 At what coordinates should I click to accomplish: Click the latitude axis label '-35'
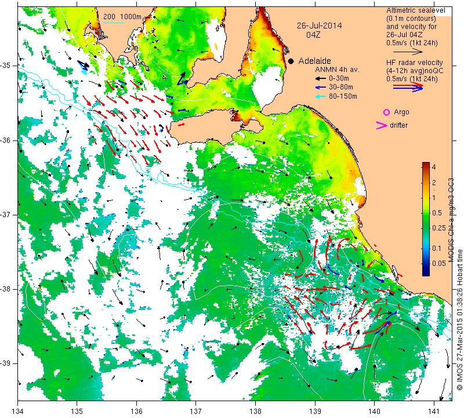click(6, 66)
